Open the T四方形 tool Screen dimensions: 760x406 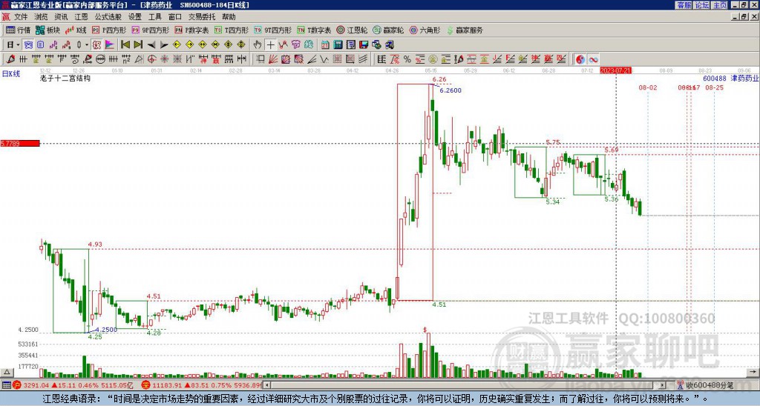[232, 30]
